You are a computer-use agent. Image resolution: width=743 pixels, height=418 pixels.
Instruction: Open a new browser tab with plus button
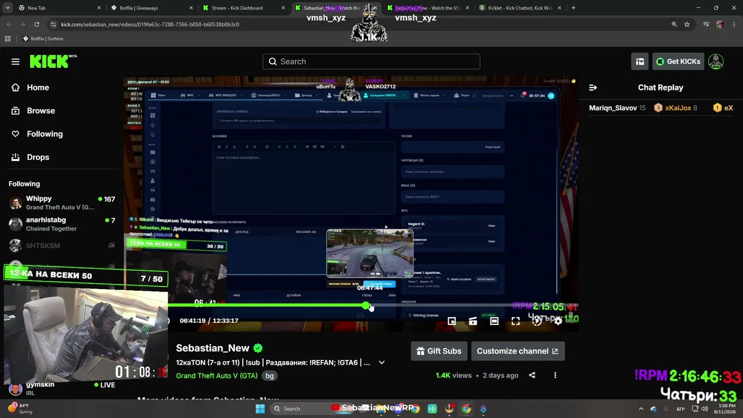pyautogui.click(x=573, y=8)
